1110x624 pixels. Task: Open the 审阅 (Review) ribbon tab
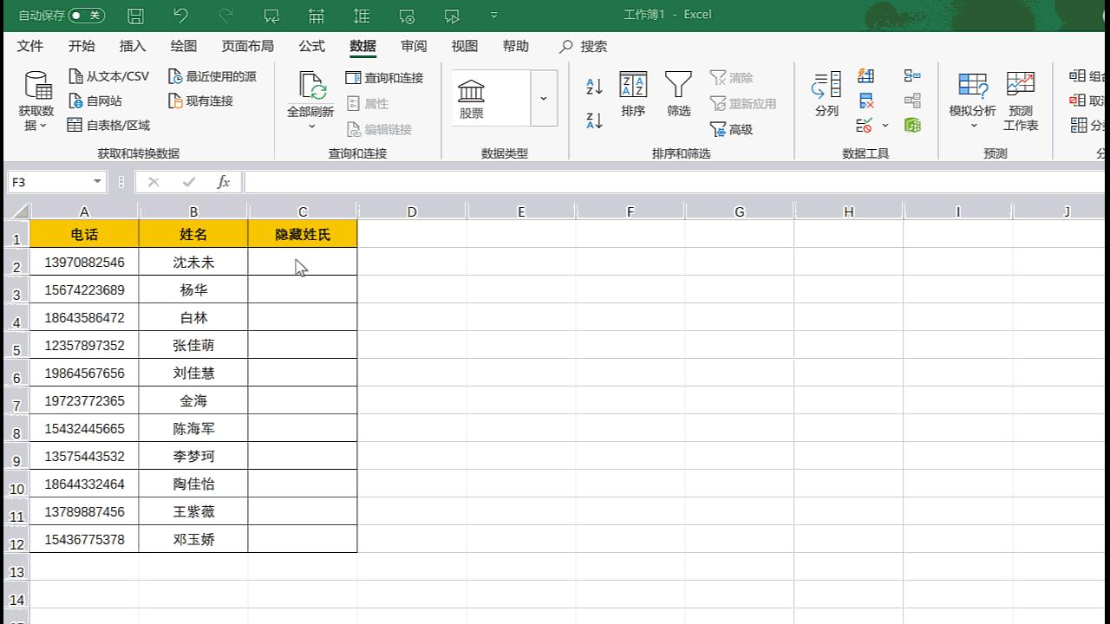414,46
